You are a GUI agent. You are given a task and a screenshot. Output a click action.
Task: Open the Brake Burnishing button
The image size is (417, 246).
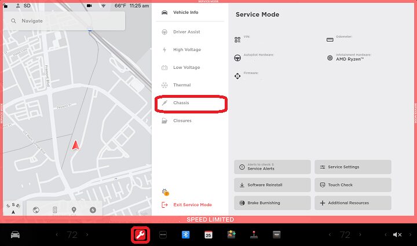point(272,203)
